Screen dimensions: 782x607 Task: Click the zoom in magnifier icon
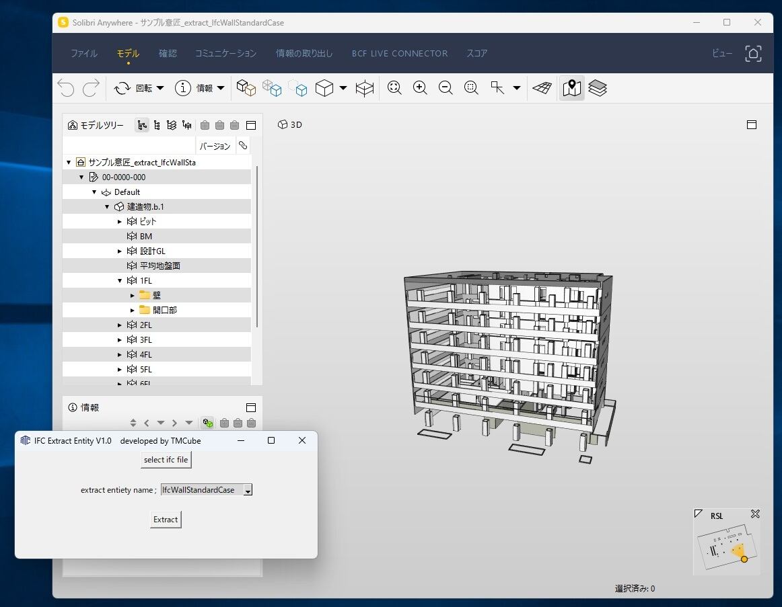coord(420,88)
